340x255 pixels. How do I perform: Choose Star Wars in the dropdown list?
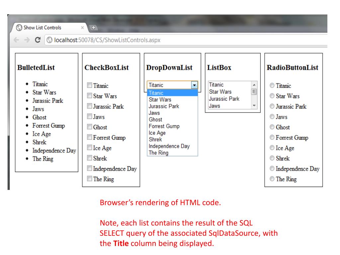coord(172,100)
